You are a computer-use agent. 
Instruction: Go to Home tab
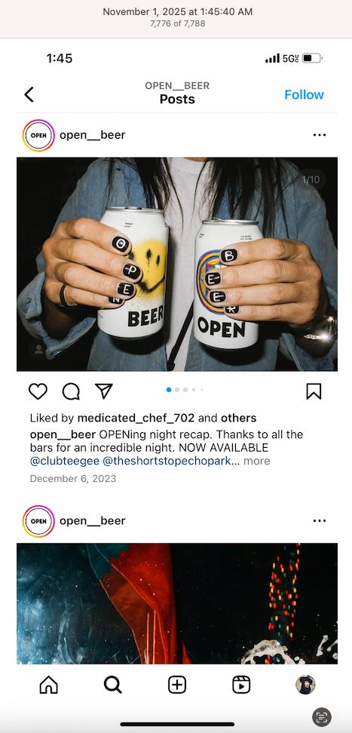click(48, 685)
